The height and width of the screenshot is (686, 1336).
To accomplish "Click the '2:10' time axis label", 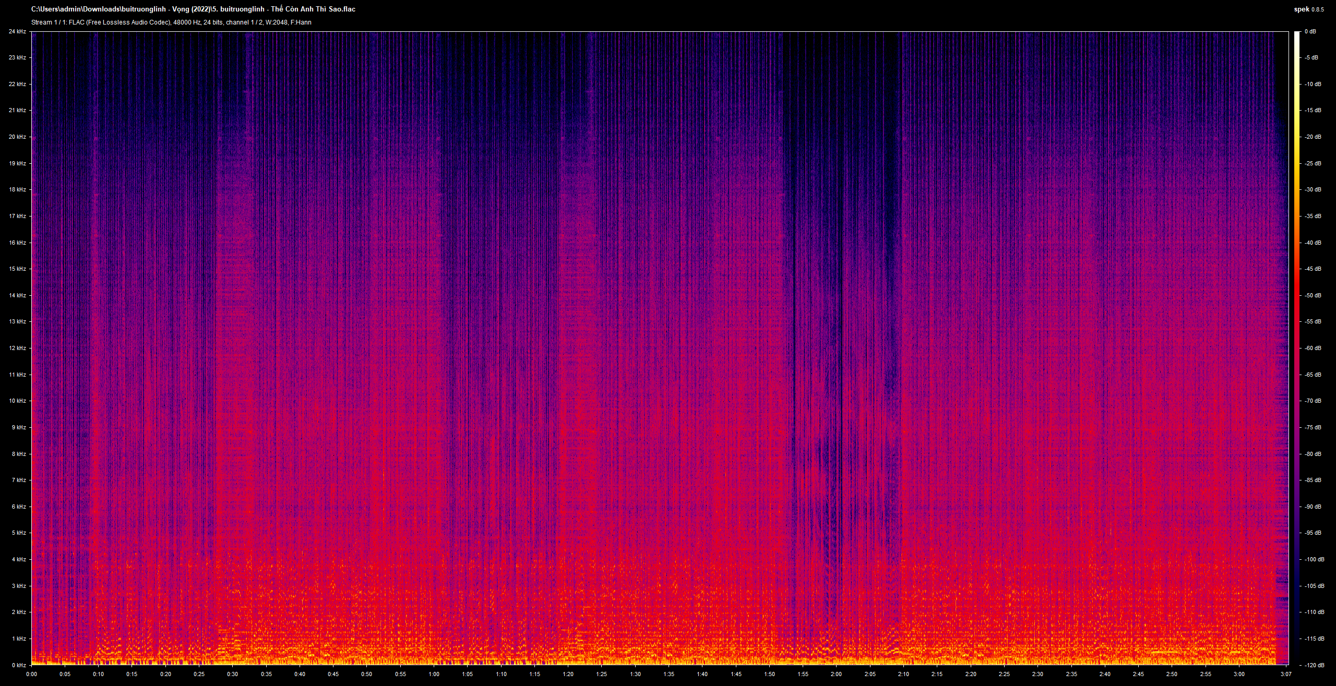I will [x=903, y=674].
